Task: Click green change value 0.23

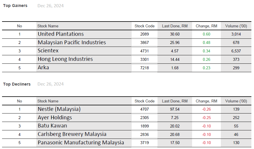Action: 207,68
